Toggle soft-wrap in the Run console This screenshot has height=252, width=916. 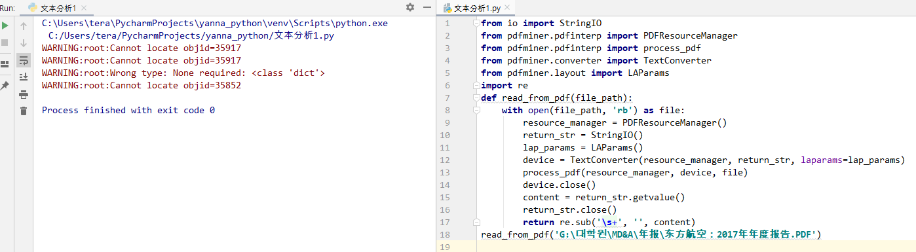(x=24, y=60)
